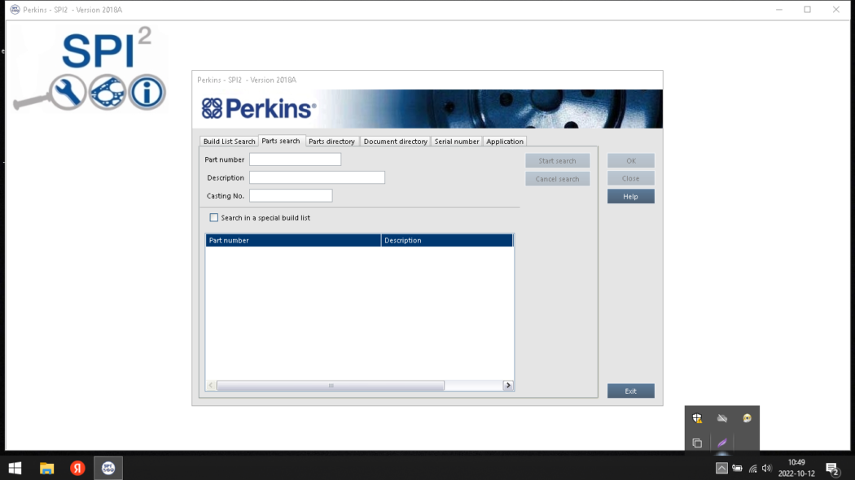Select the Parts search tab

[281, 141]
